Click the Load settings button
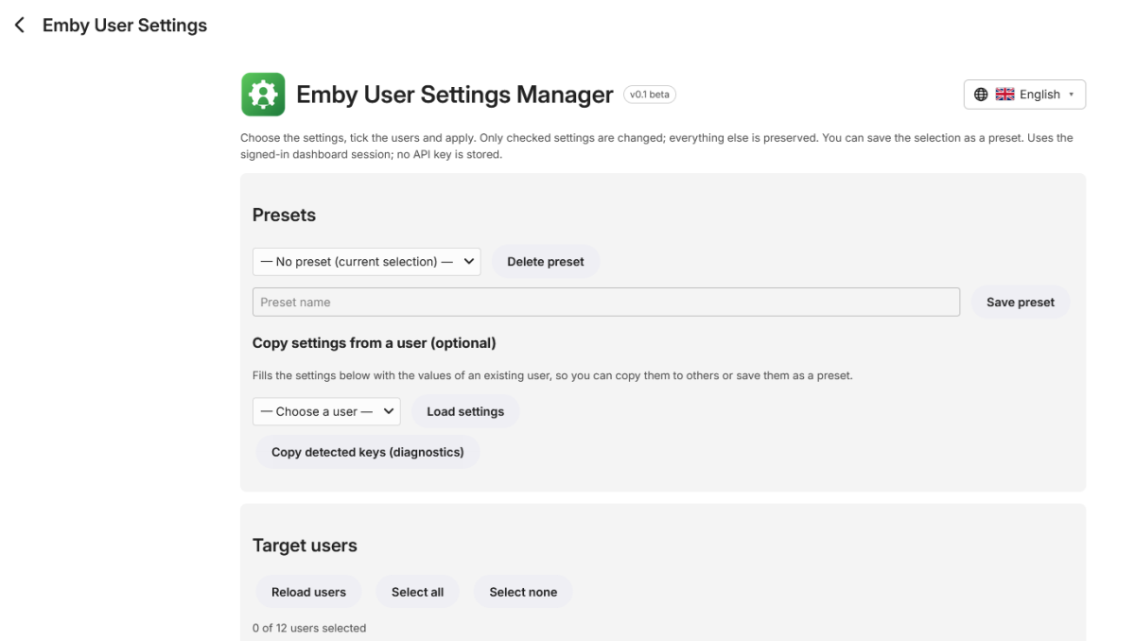 click(x=465, y=411)
